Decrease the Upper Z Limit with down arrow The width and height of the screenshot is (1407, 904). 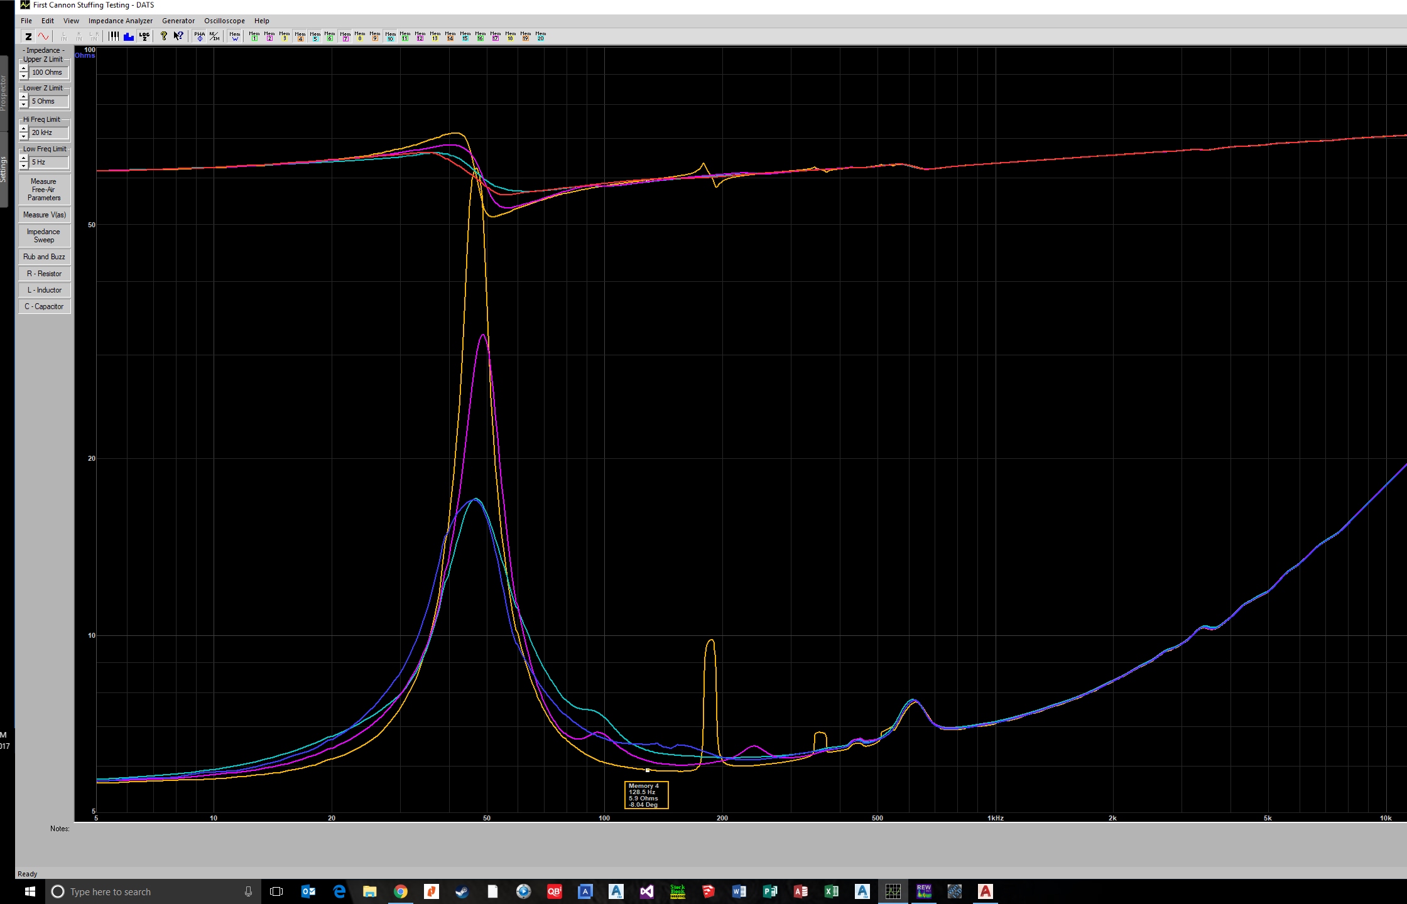click(24, 76)
